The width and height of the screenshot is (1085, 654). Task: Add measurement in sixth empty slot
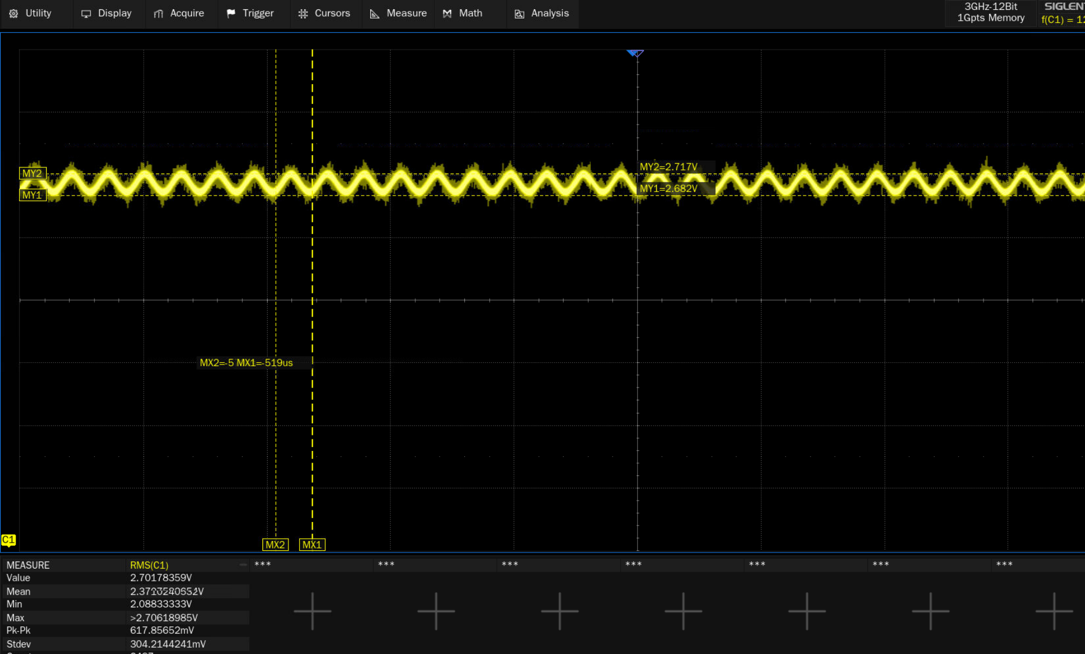click(x=930, y=611)
